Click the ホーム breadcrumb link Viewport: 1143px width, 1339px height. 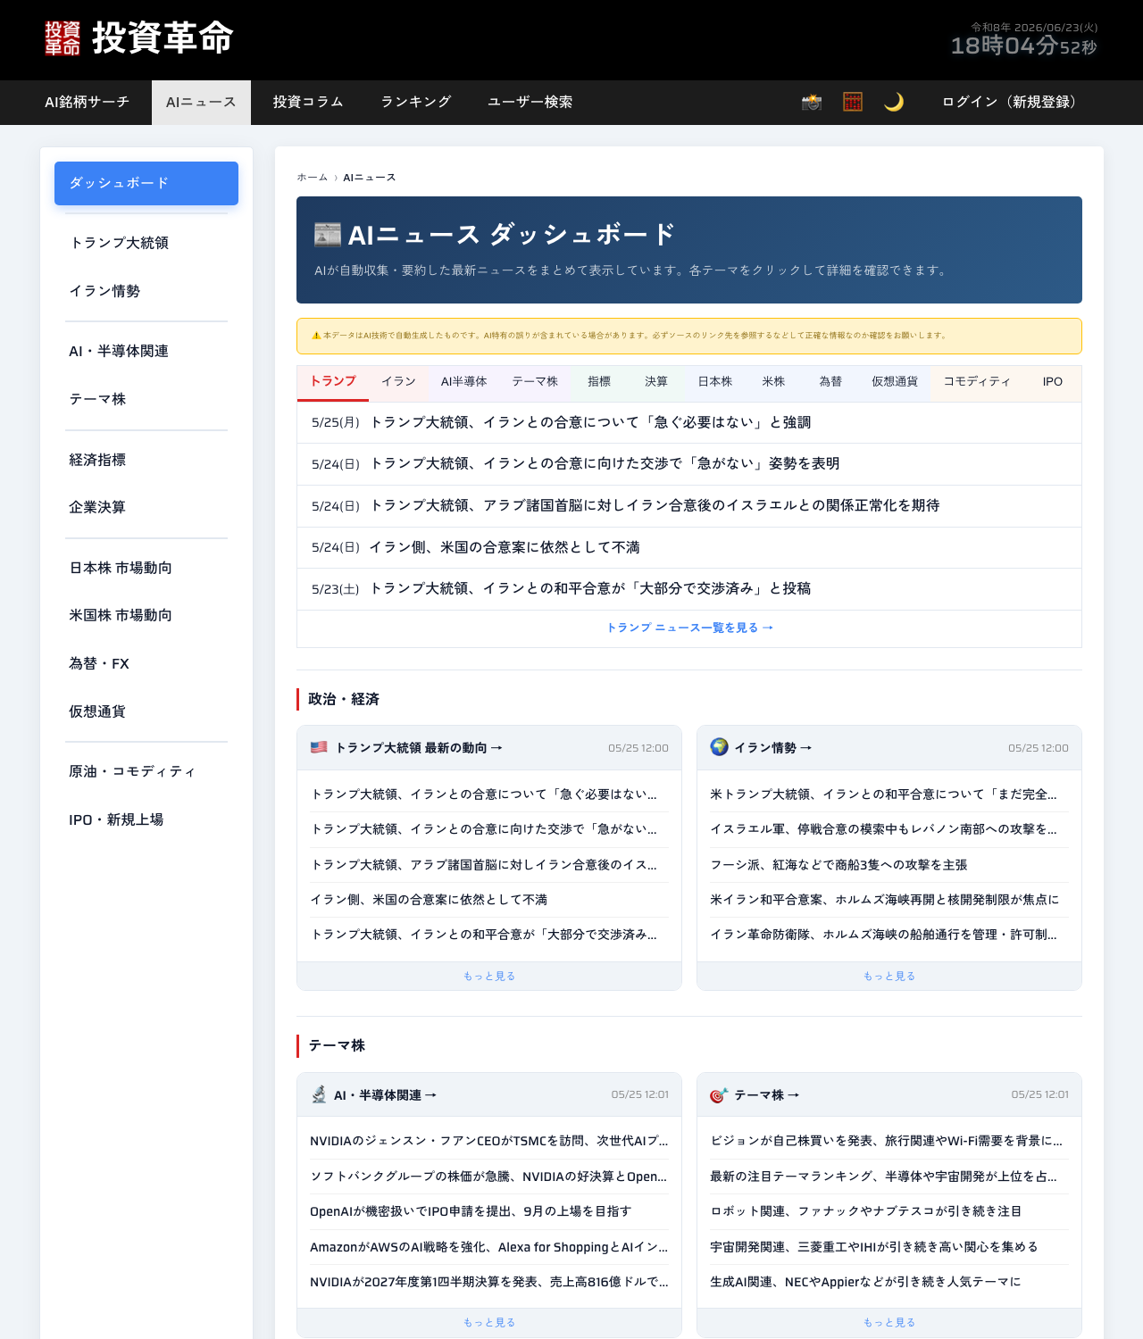pyautogui.click(x=313, y=178)
